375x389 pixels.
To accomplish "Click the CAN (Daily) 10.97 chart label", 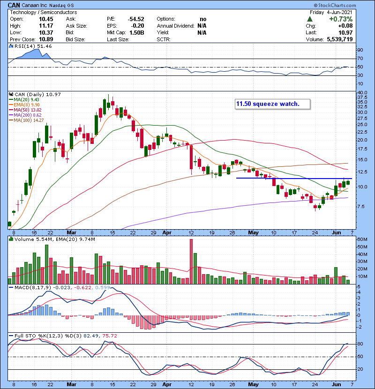I will coord(37,94).
